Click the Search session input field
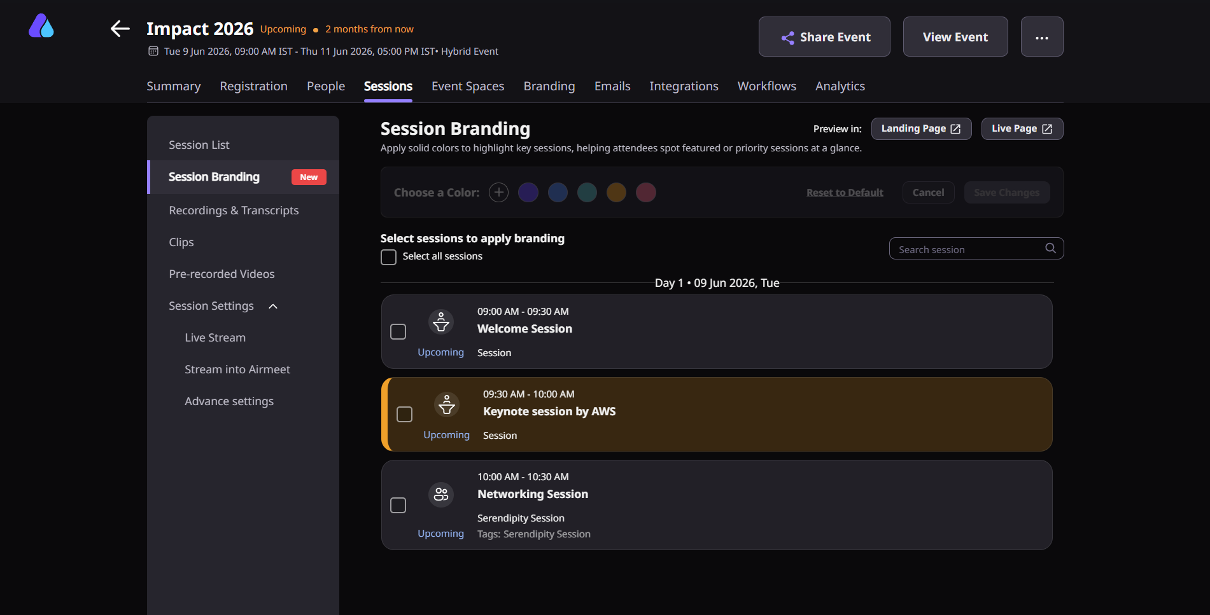Screen dimensions: 1210x615 coord(967,249)
